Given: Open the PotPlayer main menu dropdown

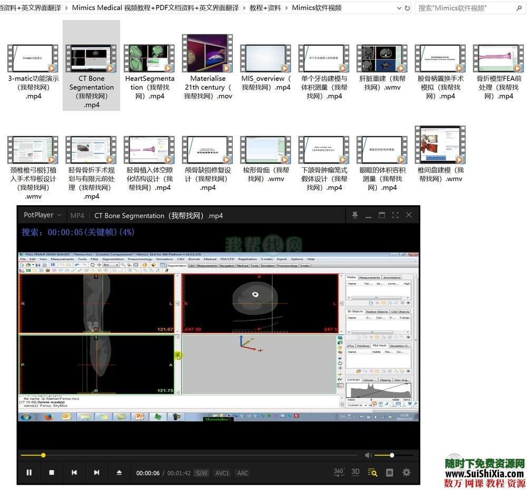Looking at the screenshot, I should click(43, 215).
